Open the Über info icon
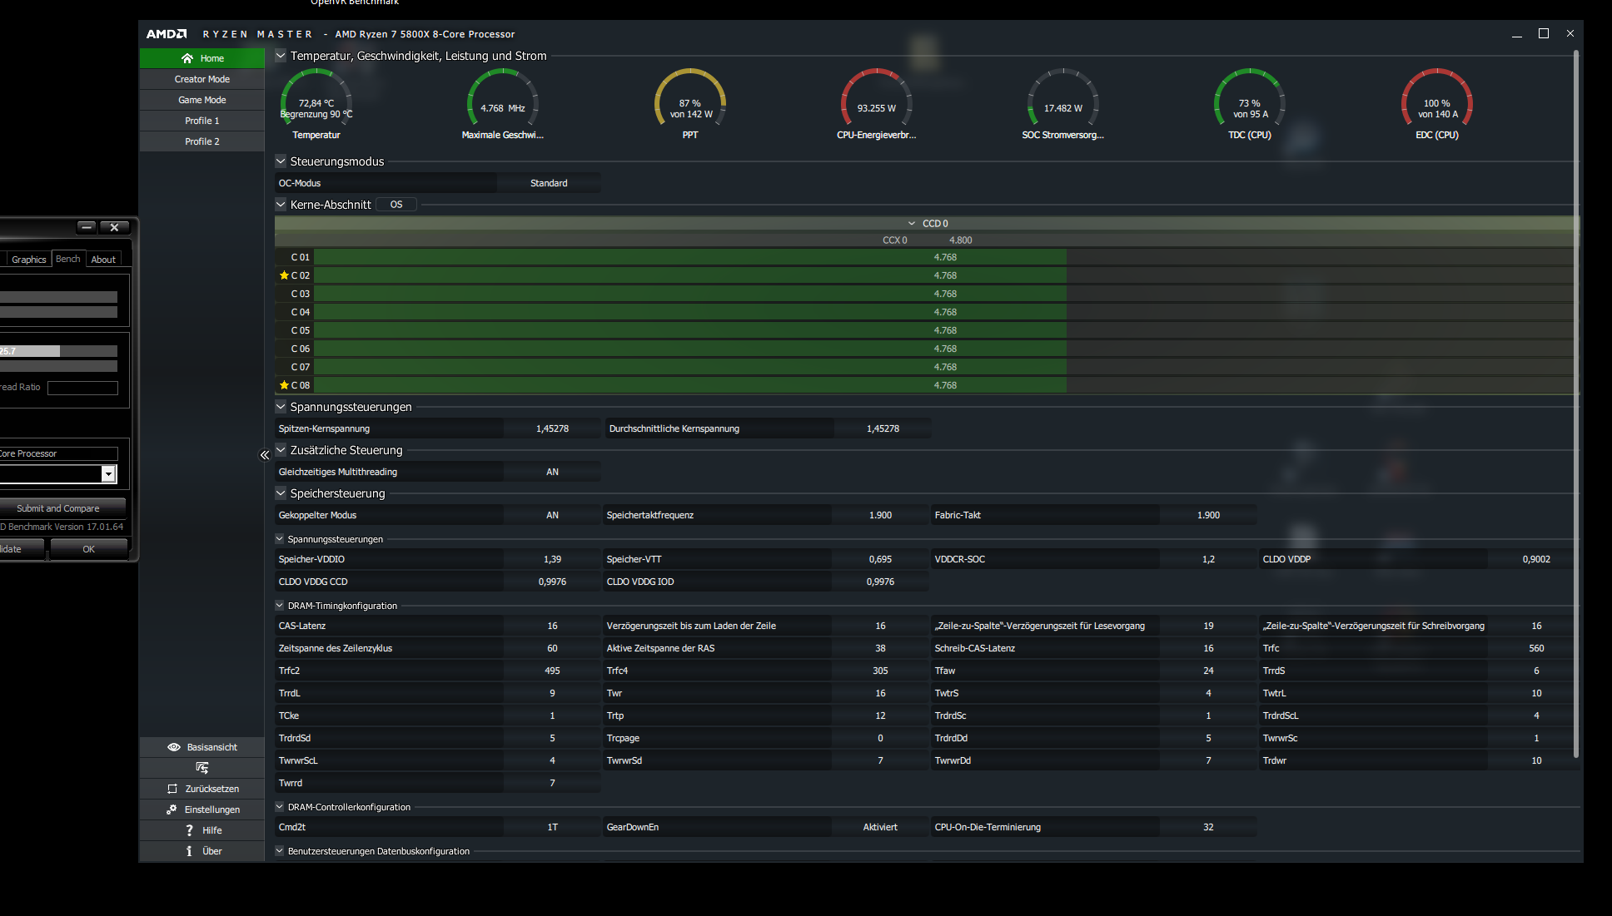Image resolution: width=1612 pixels, height=916 pixels. pos(189,851)
